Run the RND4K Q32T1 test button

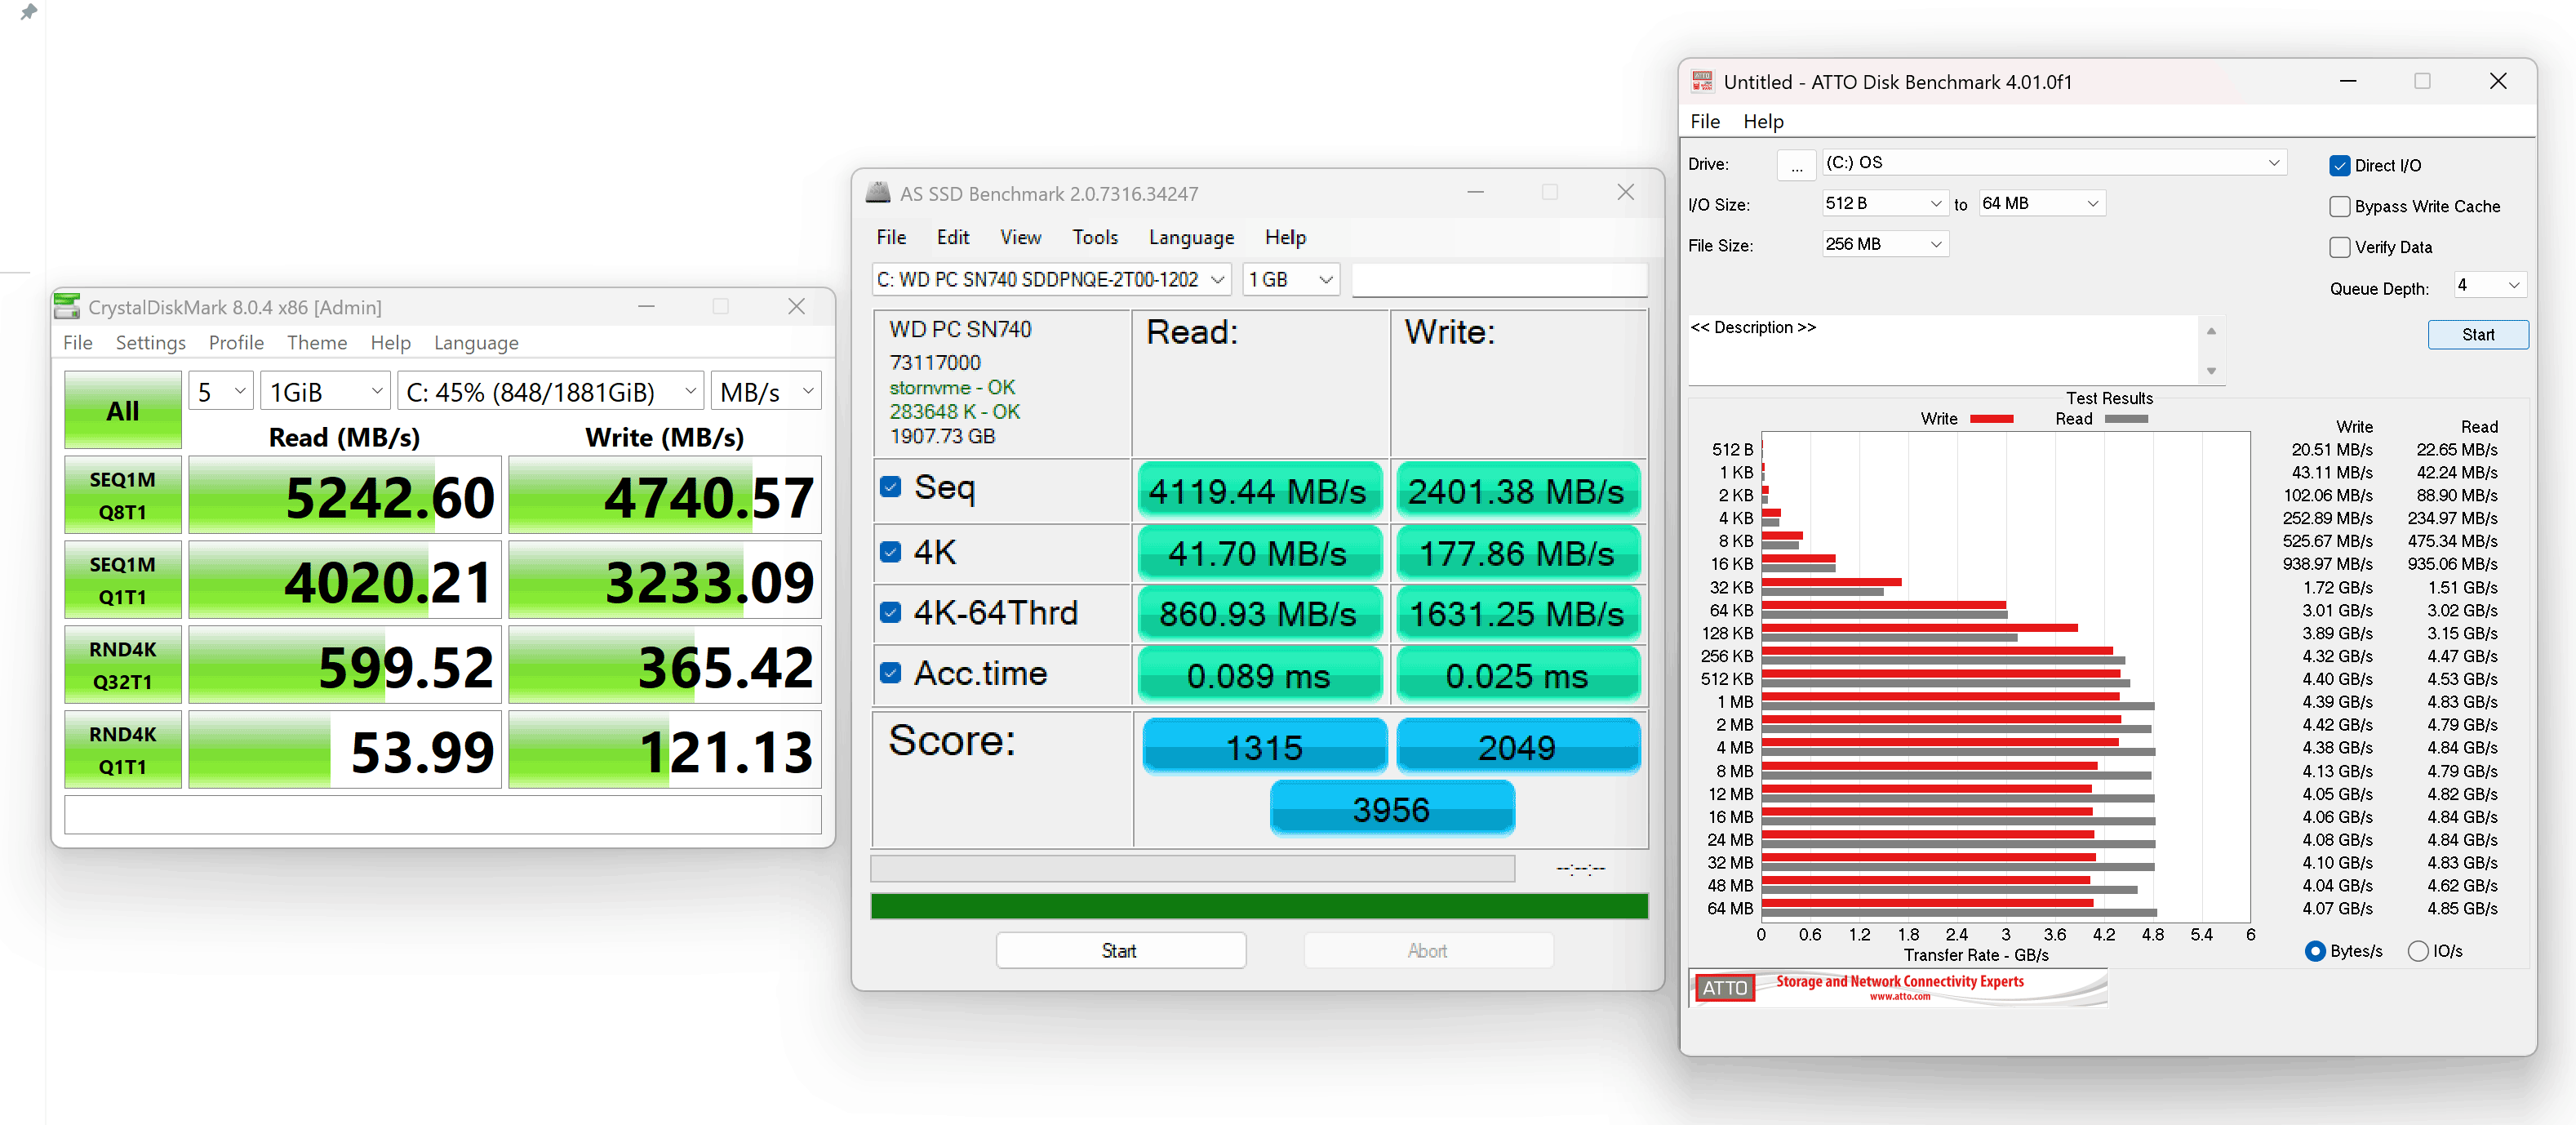tap(123, 665)
